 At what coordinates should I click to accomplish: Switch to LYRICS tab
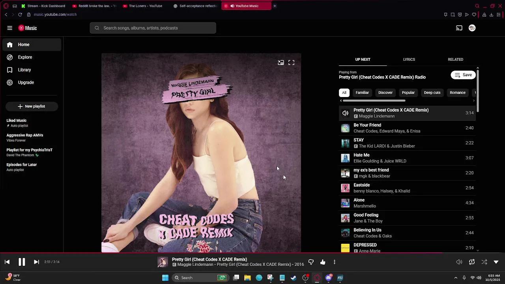409,60
